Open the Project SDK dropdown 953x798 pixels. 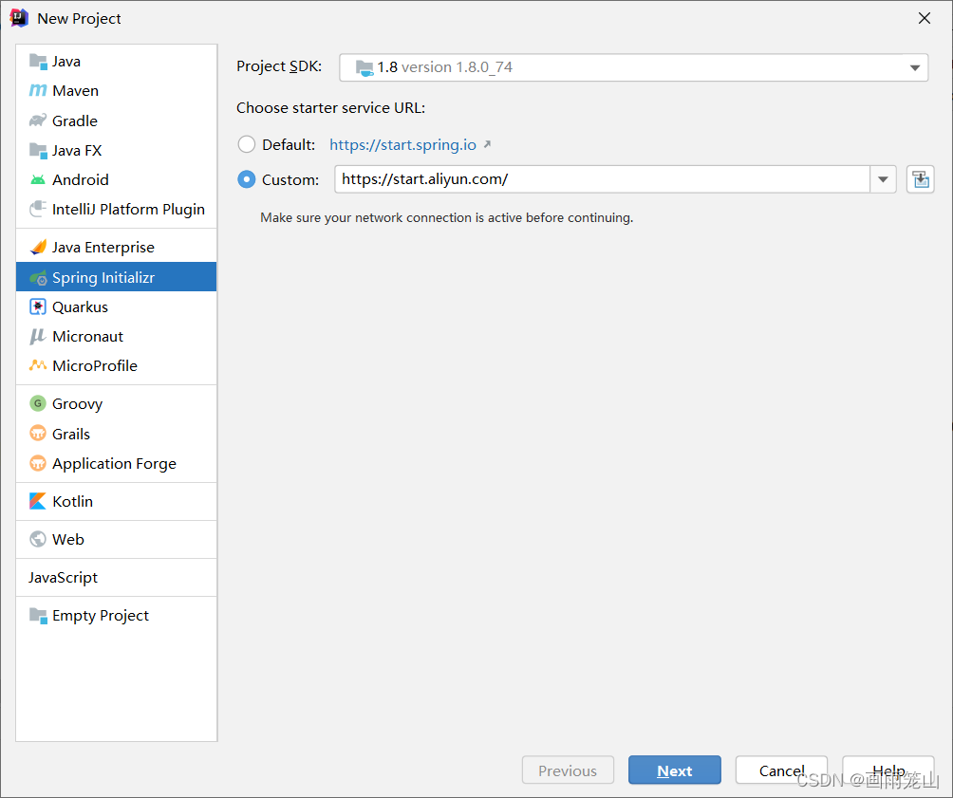633,67
